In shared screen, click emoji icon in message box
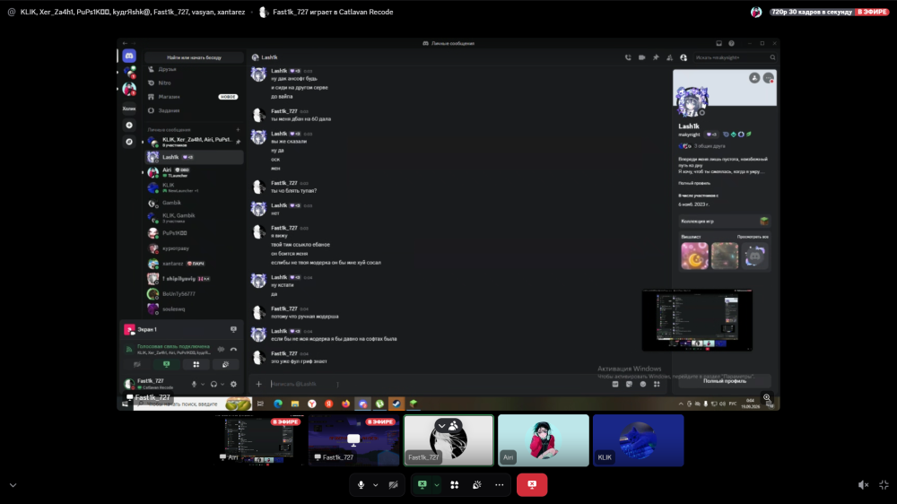 [643, 384]
